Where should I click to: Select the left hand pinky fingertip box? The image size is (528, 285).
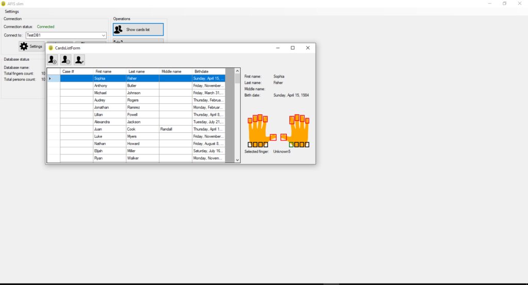pyautogui.click(x=250, y=120)
